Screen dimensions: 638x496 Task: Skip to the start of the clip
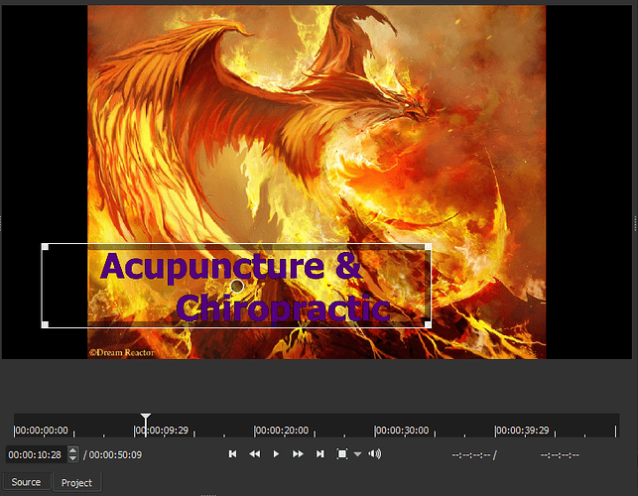point(233,453)
